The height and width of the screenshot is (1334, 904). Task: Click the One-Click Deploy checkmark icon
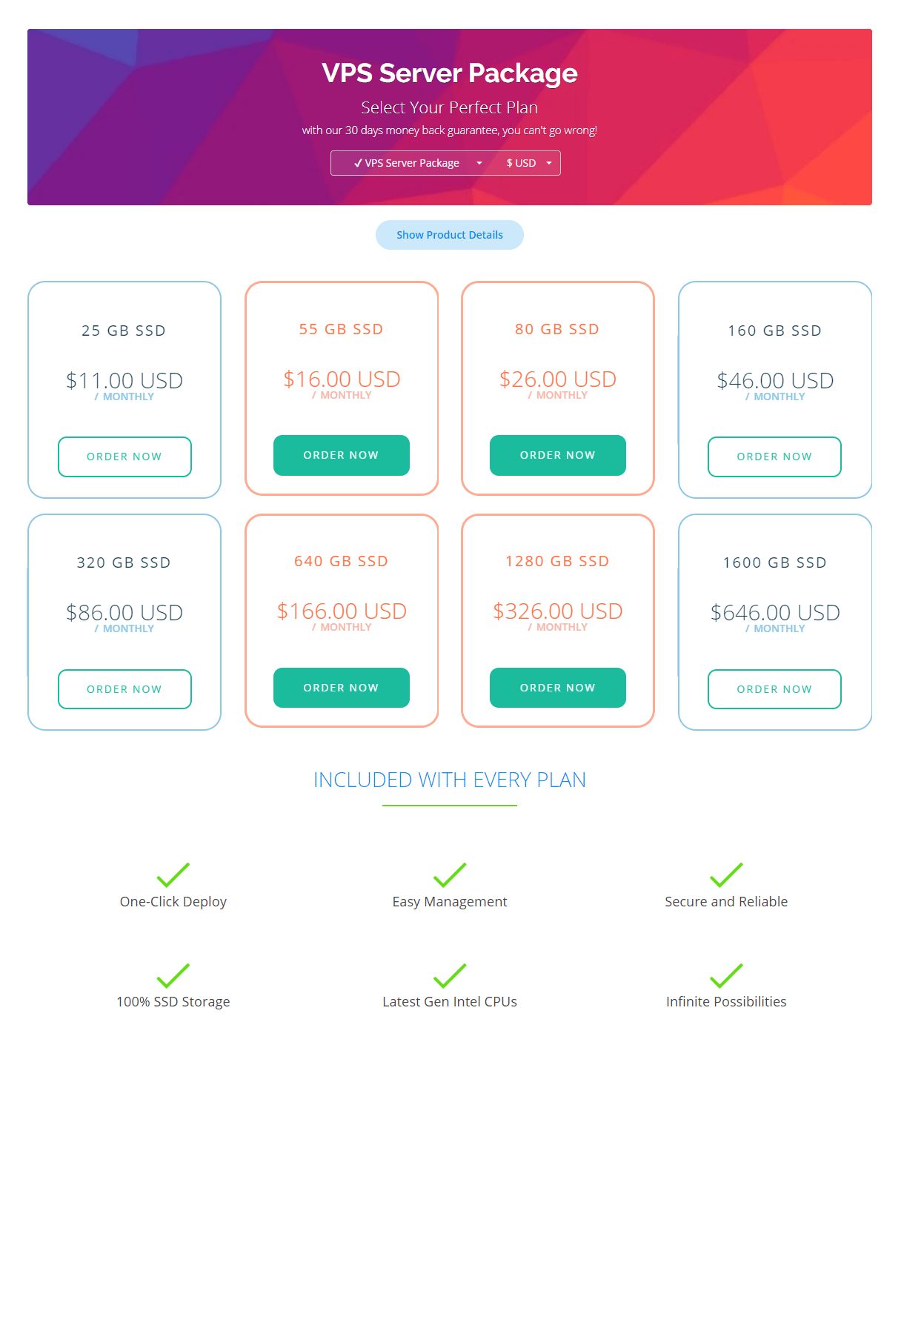click(x=173, y=875)
